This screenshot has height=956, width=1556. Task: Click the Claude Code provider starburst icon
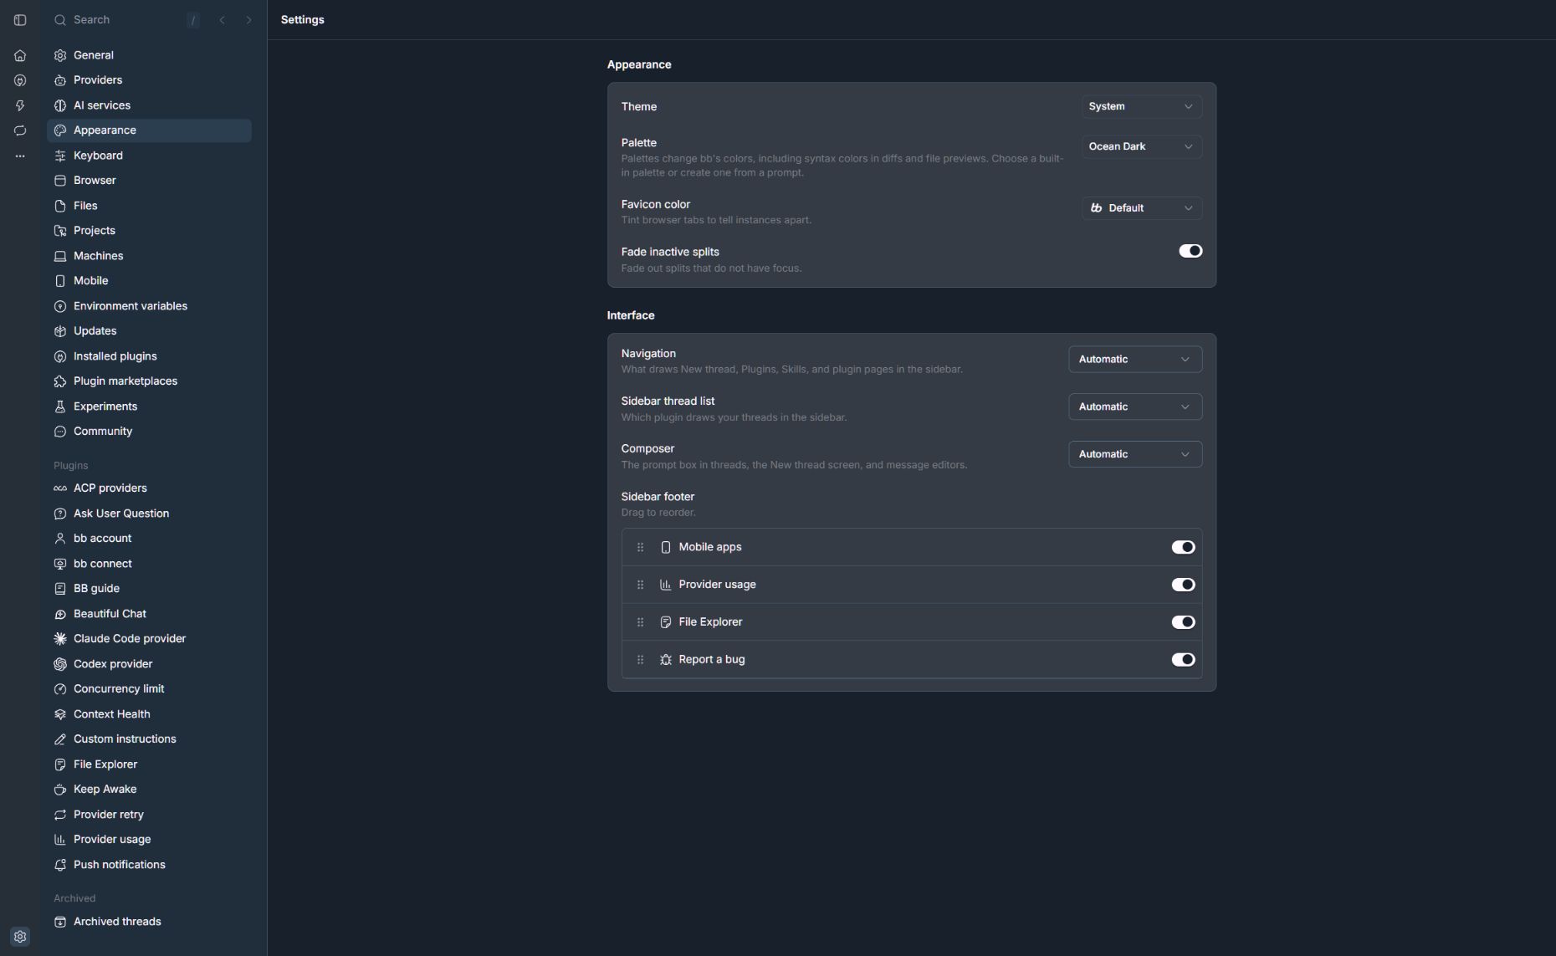click(x=60, y=639)
